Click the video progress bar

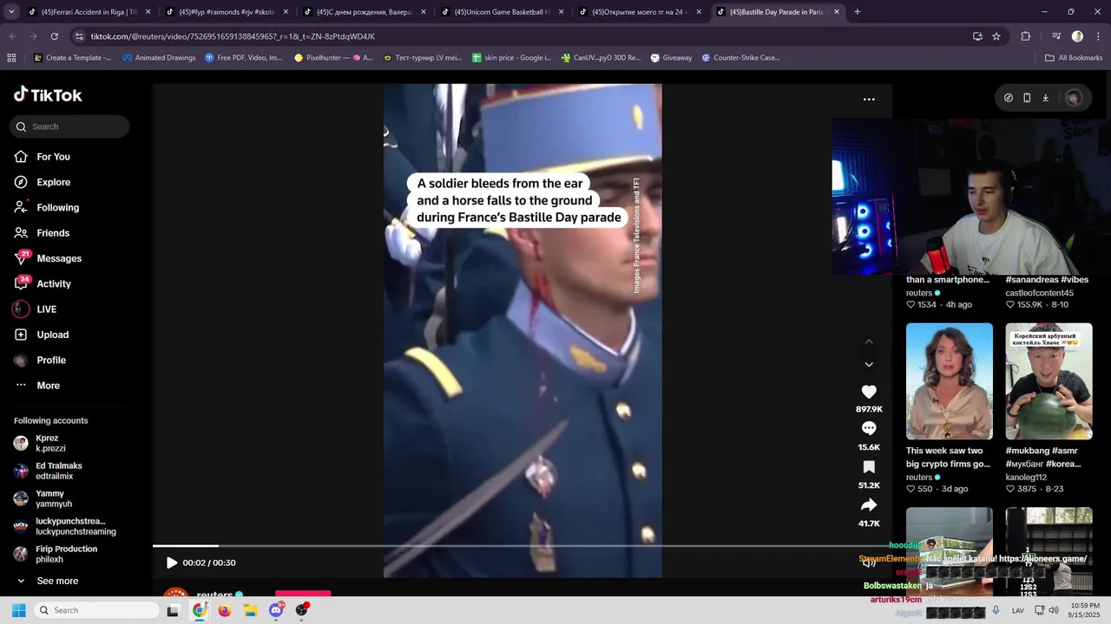[x=521, y=546]
